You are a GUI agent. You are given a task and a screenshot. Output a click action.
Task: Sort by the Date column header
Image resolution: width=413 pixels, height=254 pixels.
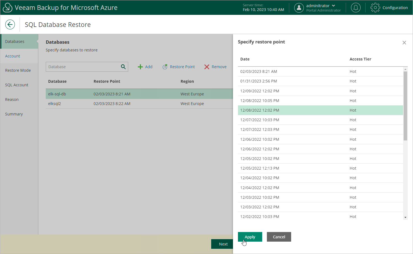click(245, 59)
